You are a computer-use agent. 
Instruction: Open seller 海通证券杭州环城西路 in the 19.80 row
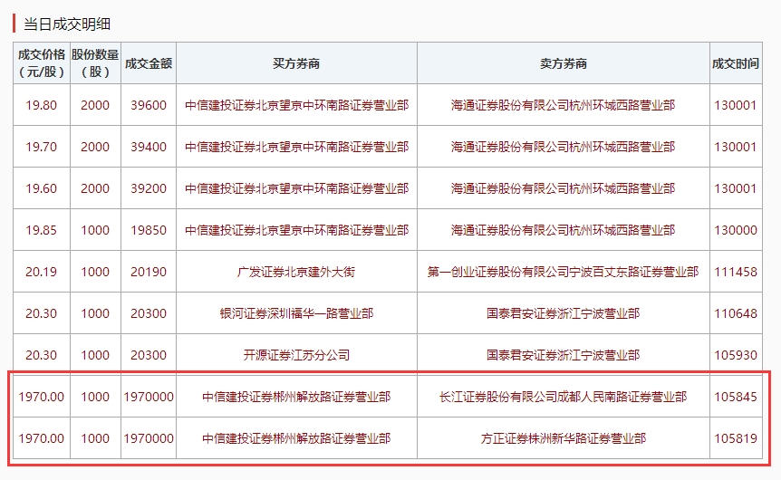(564, 105)
